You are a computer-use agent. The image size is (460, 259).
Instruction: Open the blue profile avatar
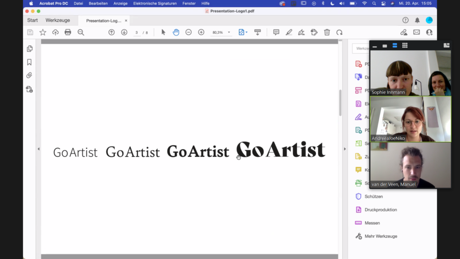429,20
